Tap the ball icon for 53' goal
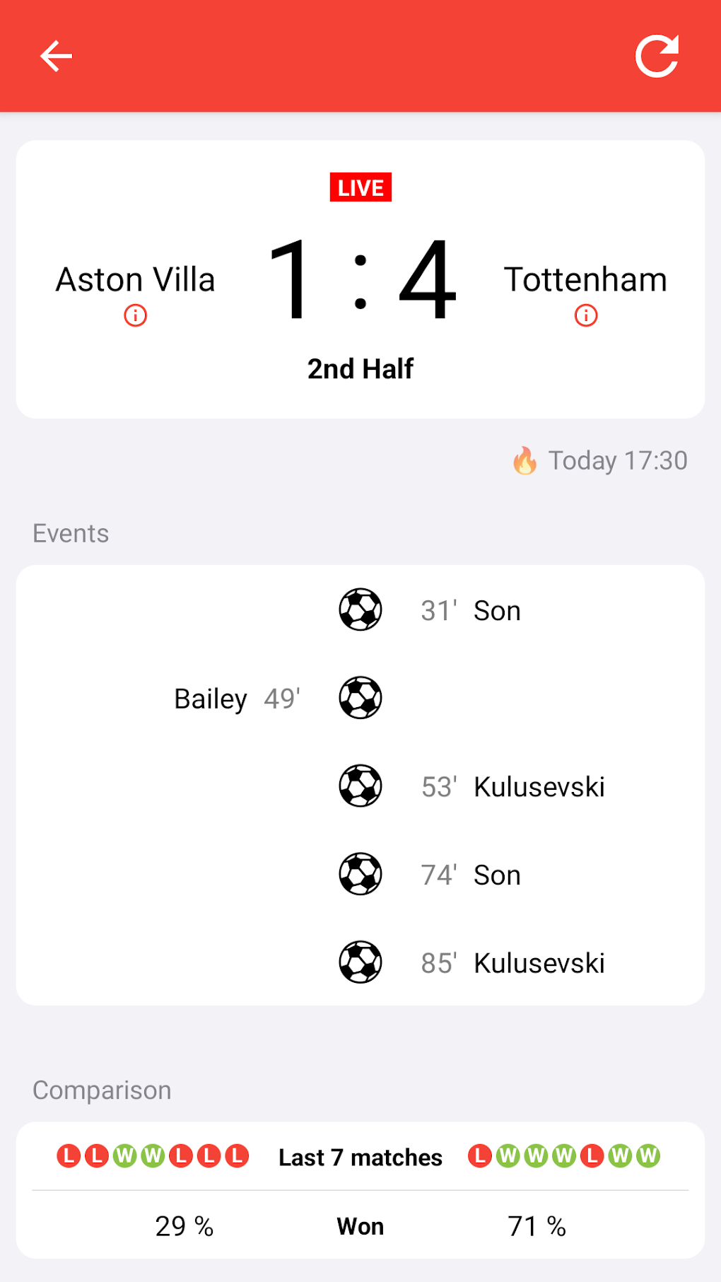721x1282 pixels. point(360,786)
